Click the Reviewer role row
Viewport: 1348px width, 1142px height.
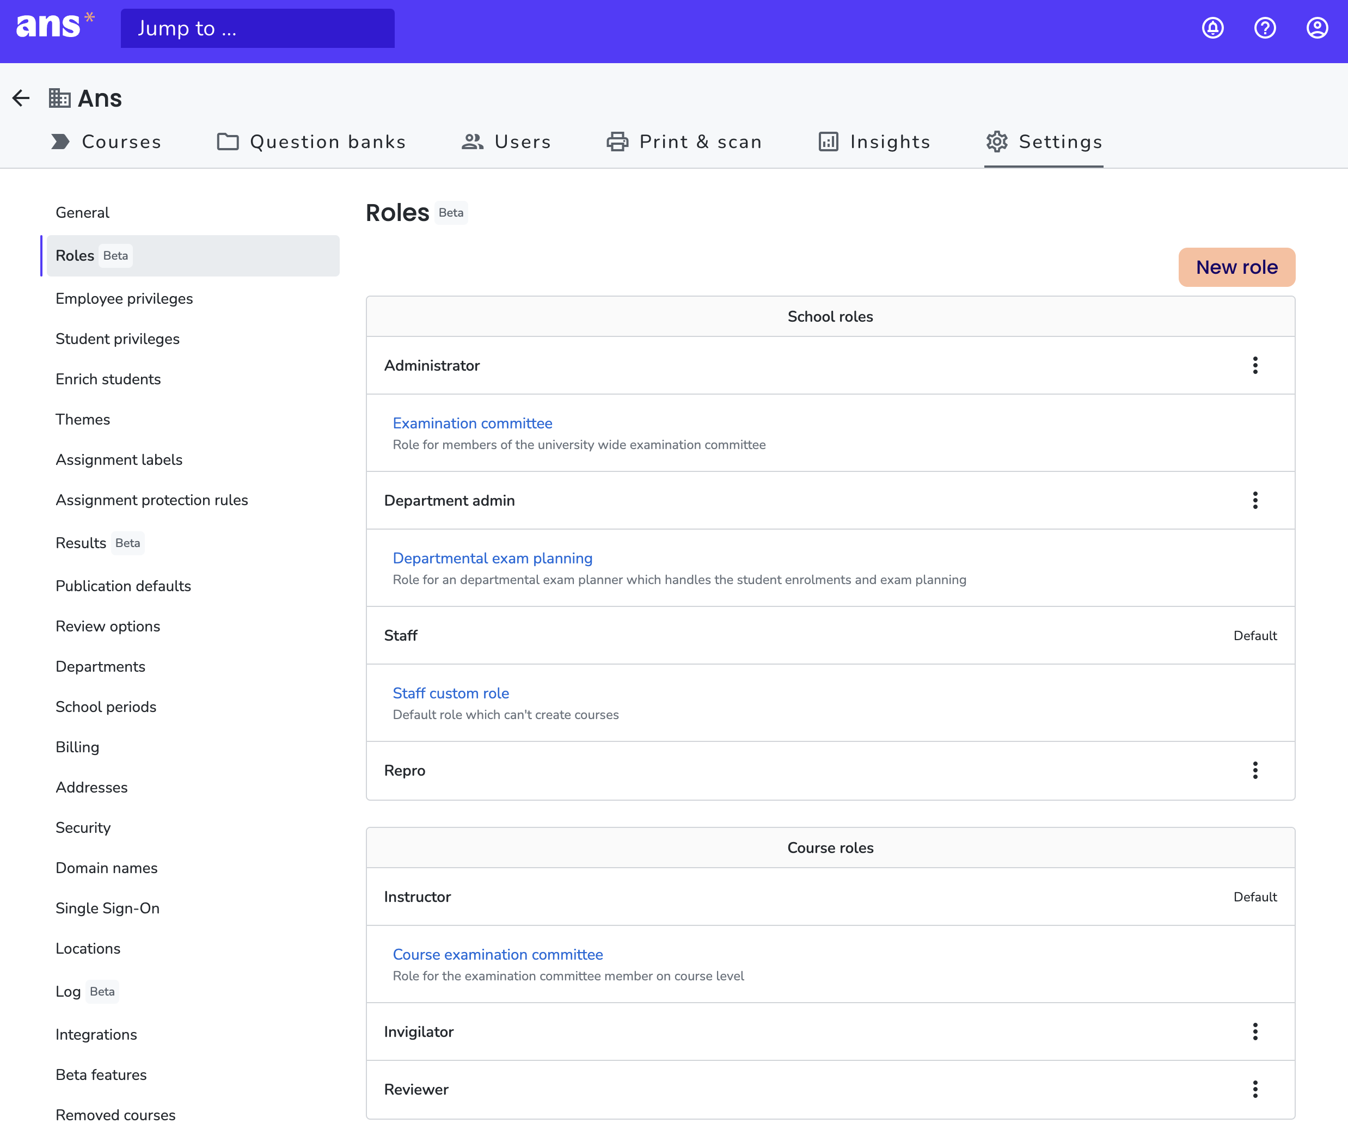click(830, 1090)
